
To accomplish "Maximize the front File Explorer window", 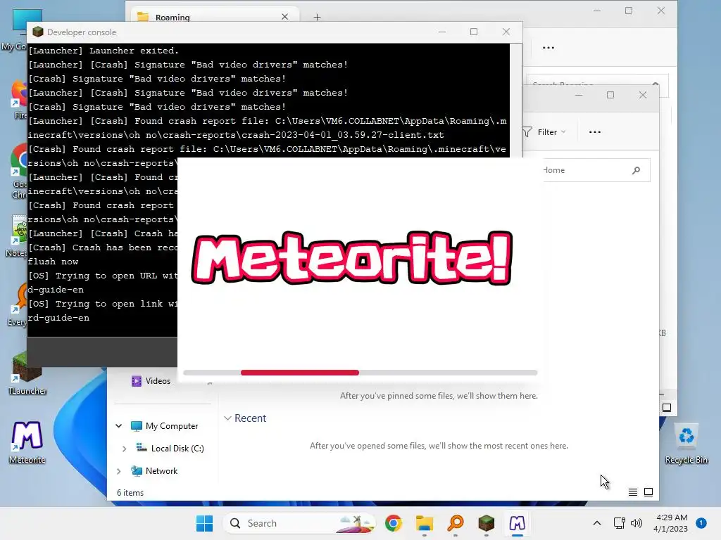I will pos(610,95).
